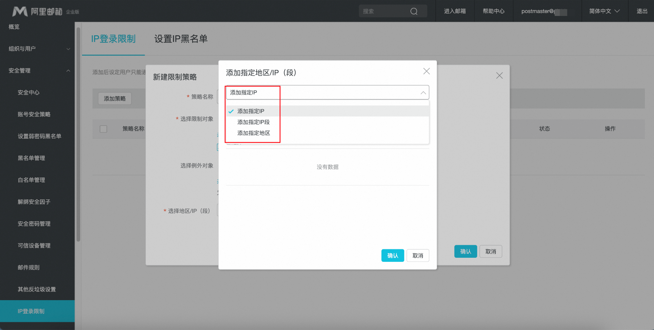Image resolution: width=654 pixels, height=330 pixels.
Task: Select IP登录限制 in the sidebar
Action: click(37, 311)
